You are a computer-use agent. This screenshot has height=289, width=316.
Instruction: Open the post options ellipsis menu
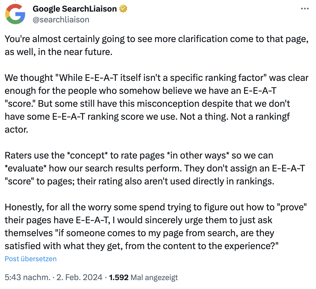click(304, 8)
